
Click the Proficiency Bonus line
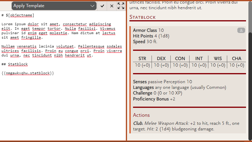(154, 99)
